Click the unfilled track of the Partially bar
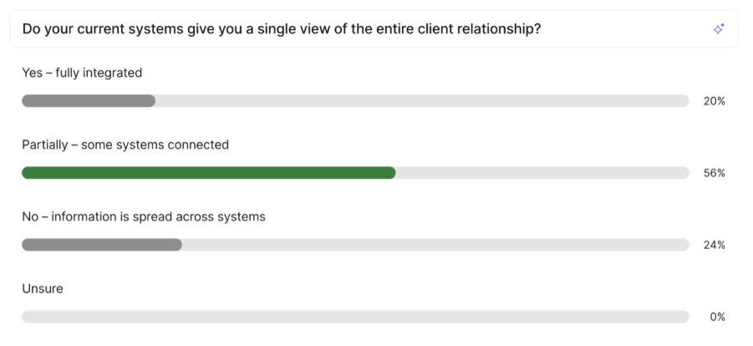 [x=543, y=173]
